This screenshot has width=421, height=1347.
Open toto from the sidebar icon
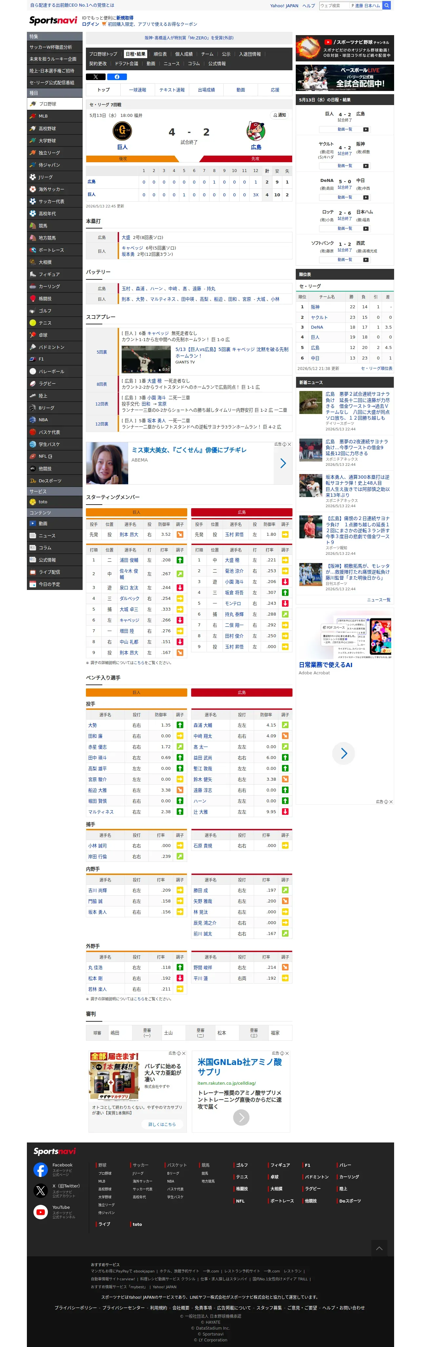[x=33, y=502]
